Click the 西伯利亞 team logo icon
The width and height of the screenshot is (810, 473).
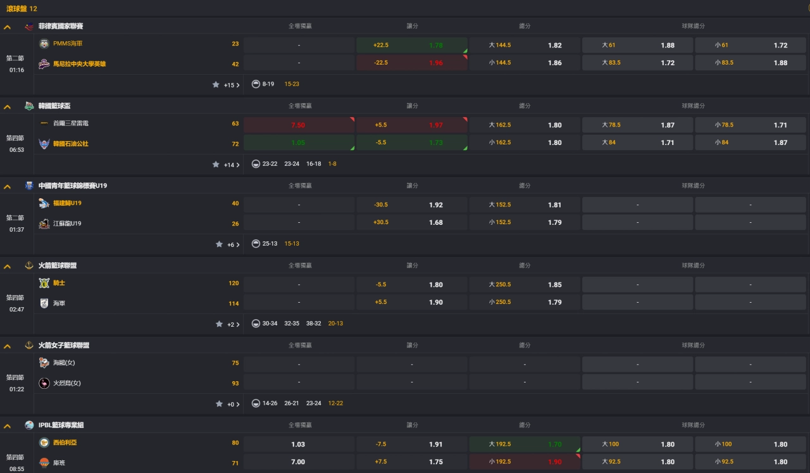pos(44,443)
